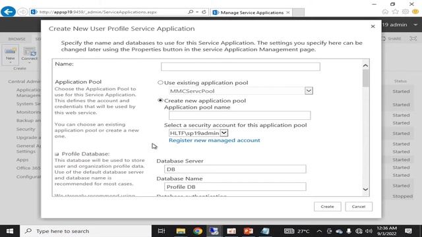
Task: Open the HLTF\sp19admin security account dropdown
Action: coord(224,133)
